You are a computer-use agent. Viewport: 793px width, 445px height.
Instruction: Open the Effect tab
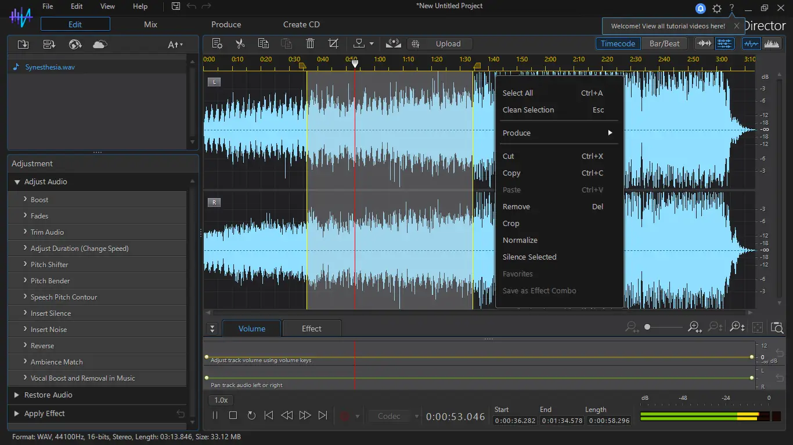point(311,329)
